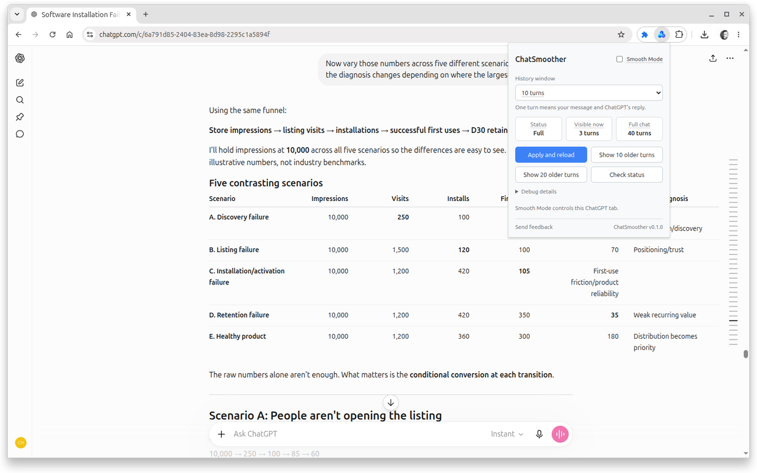Screen dimensions: 757x473
Task: Click the page vertical scrollbar thumb
Action: [x=746, y=354]
